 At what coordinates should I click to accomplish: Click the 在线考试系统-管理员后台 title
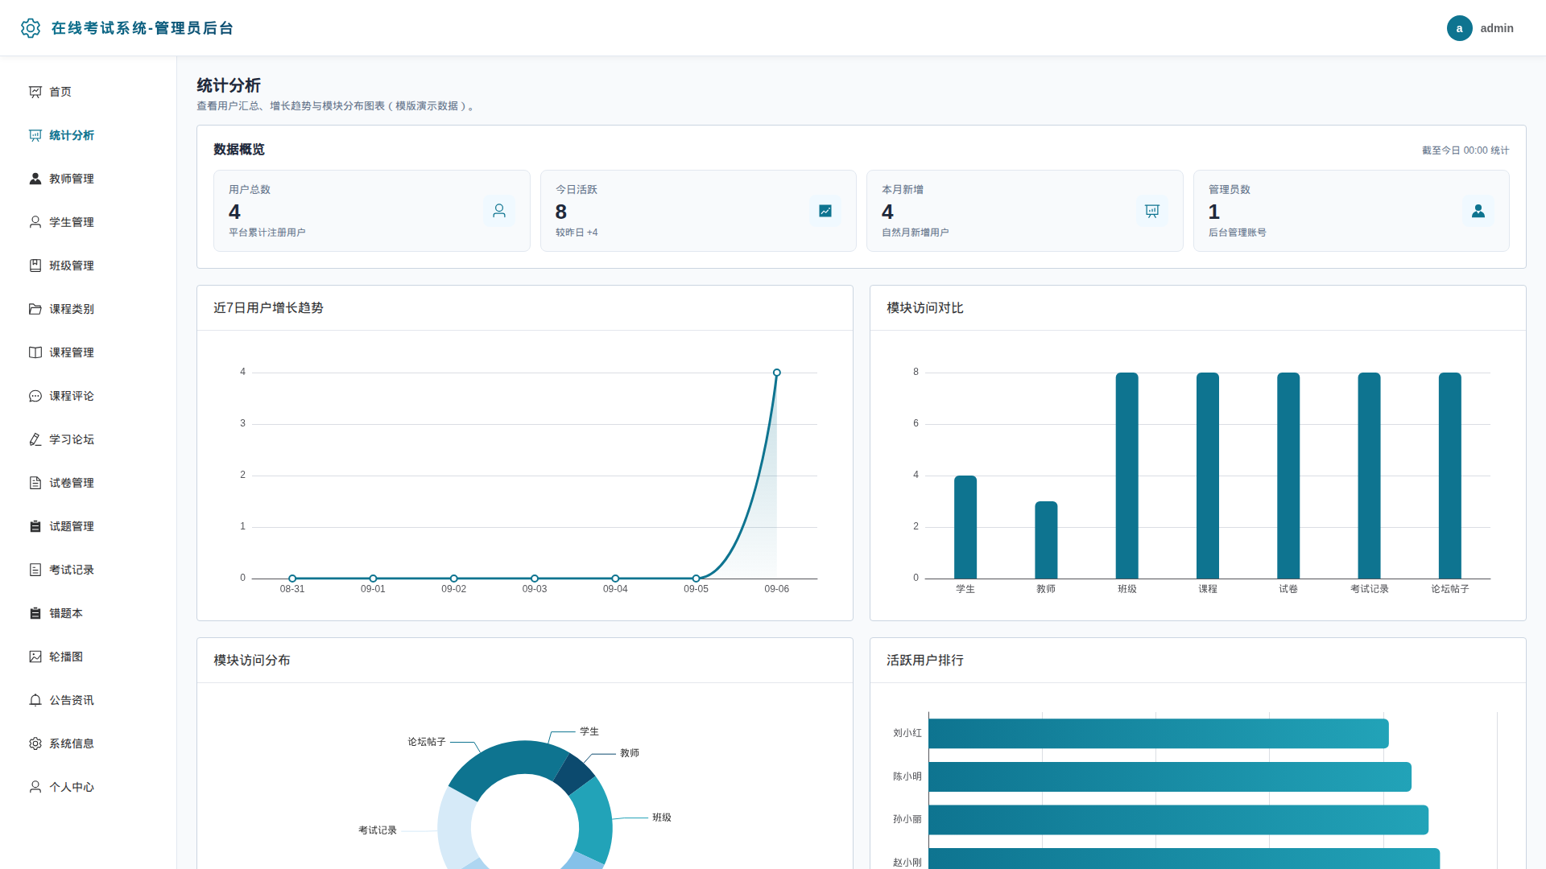(143, 28)
